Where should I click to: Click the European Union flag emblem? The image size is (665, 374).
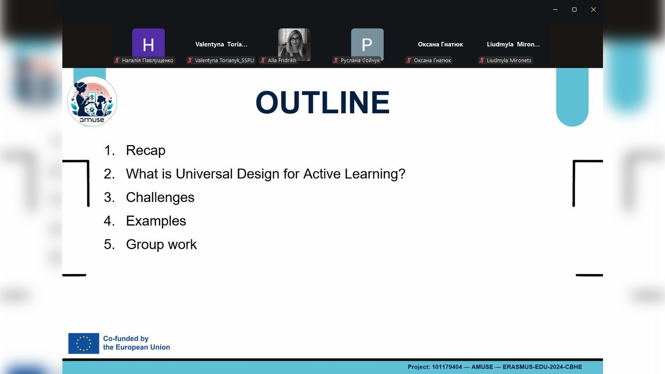(83, 343)
